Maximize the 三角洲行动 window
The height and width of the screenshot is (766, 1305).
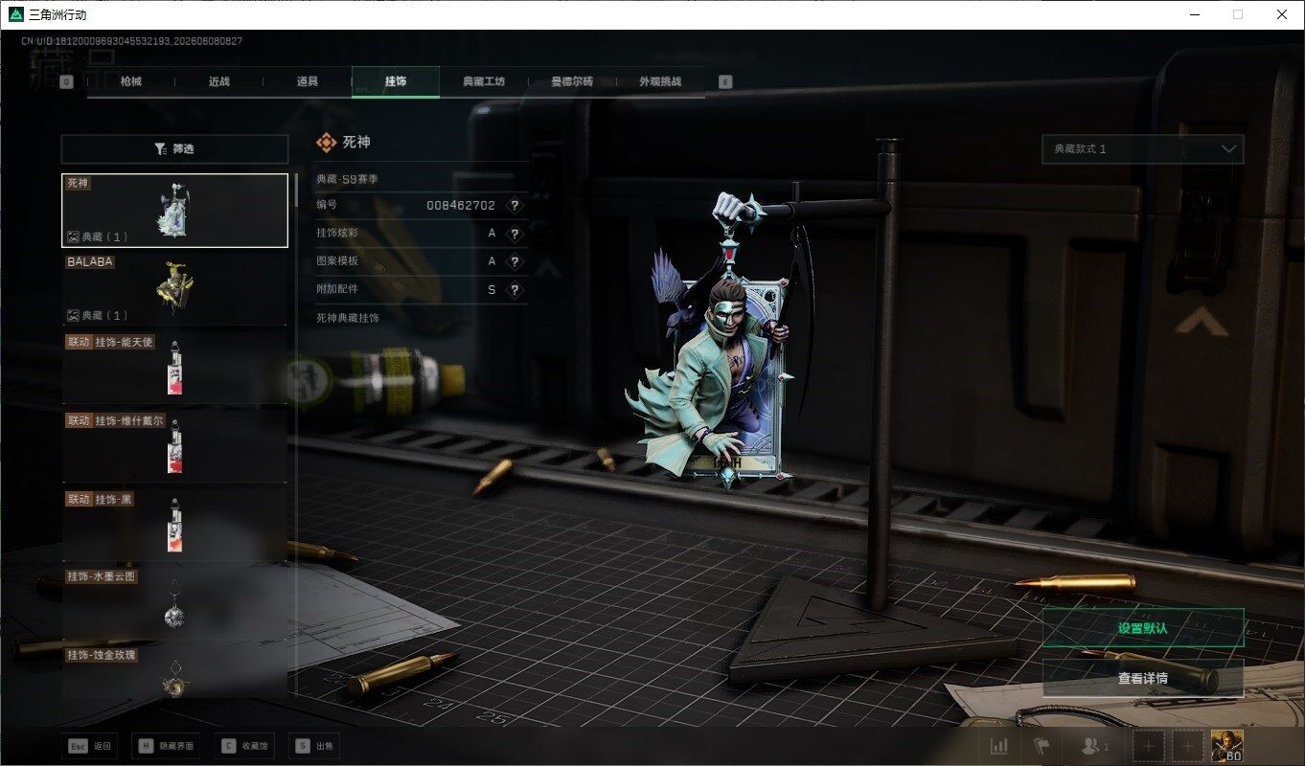1238,14
